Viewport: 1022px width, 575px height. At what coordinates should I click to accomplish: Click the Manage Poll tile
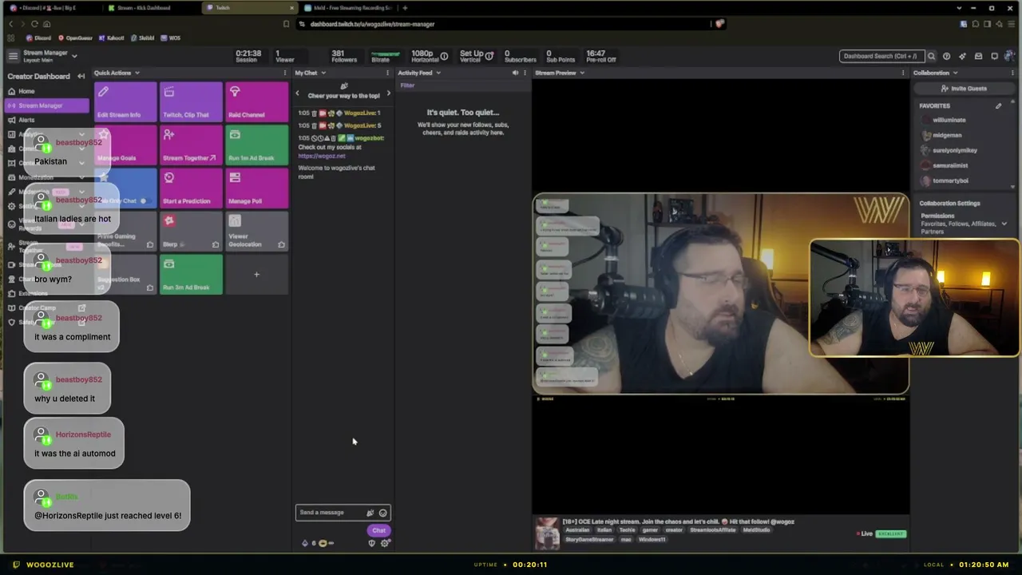tap(256, 188)
